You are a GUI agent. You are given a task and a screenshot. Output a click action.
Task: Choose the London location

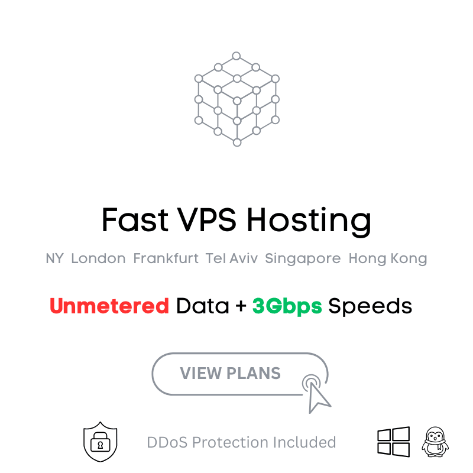pyautogui.click(x=98, y=258)
